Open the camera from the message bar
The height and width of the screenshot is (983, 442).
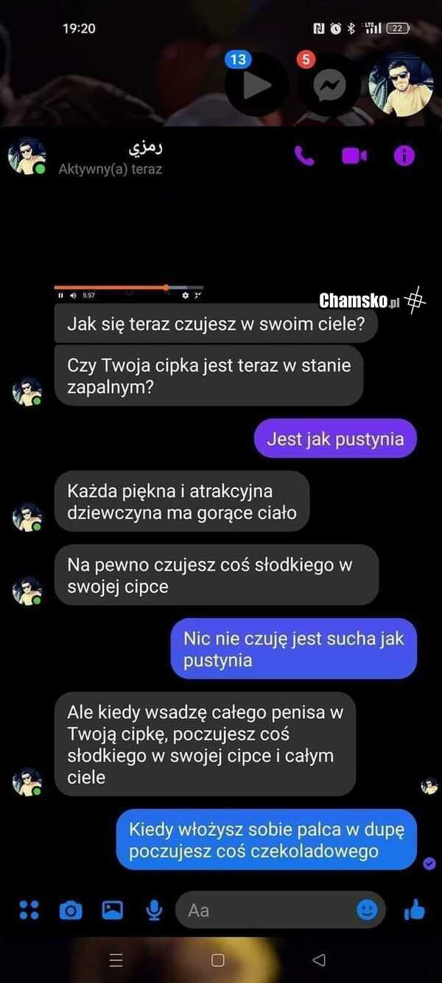click(71, 911)
